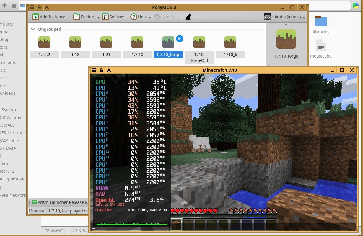Click the 1.7.10_forge label in the side panel
Screen dimensions: 363x236
[286, 56]
